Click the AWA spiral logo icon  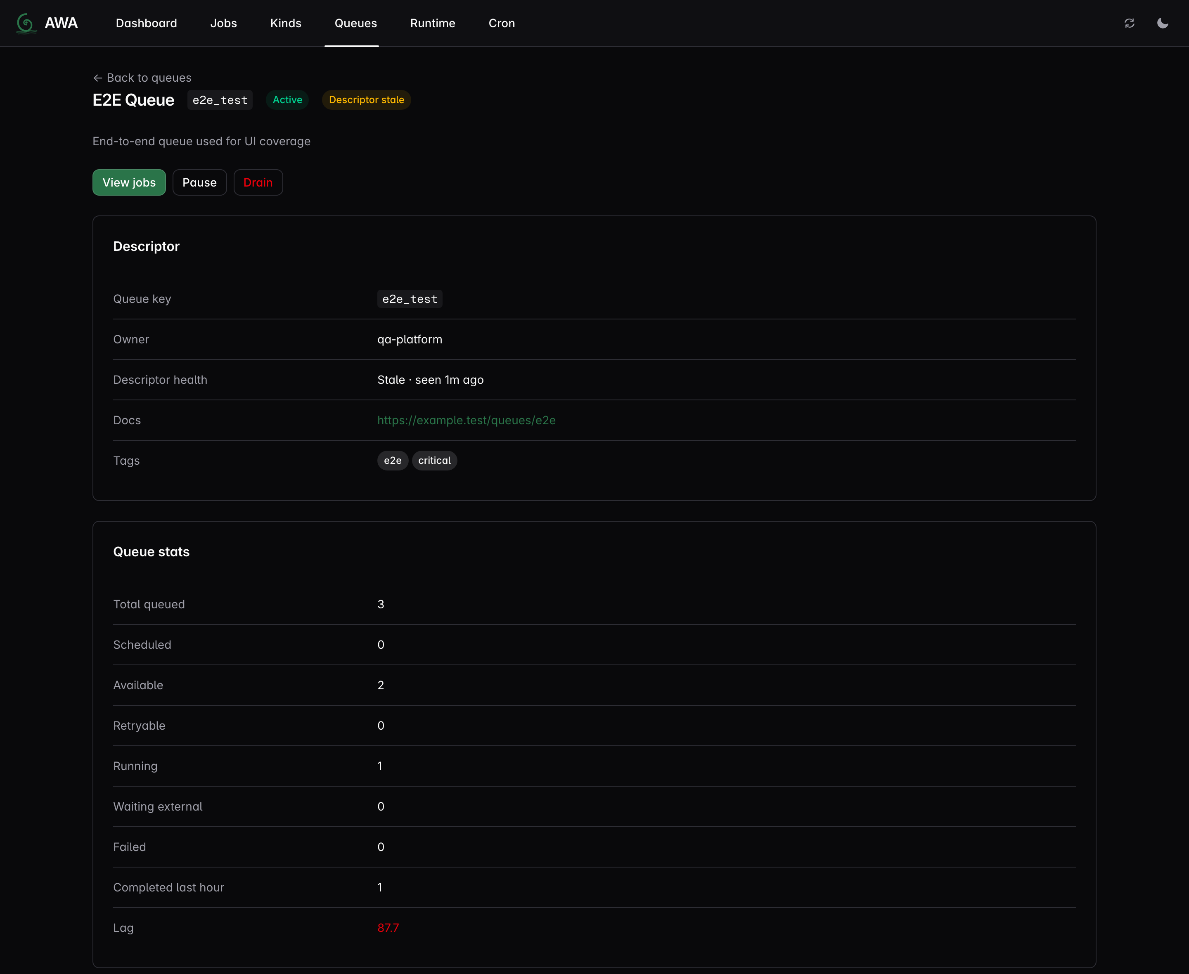click(x=26, y=23)
